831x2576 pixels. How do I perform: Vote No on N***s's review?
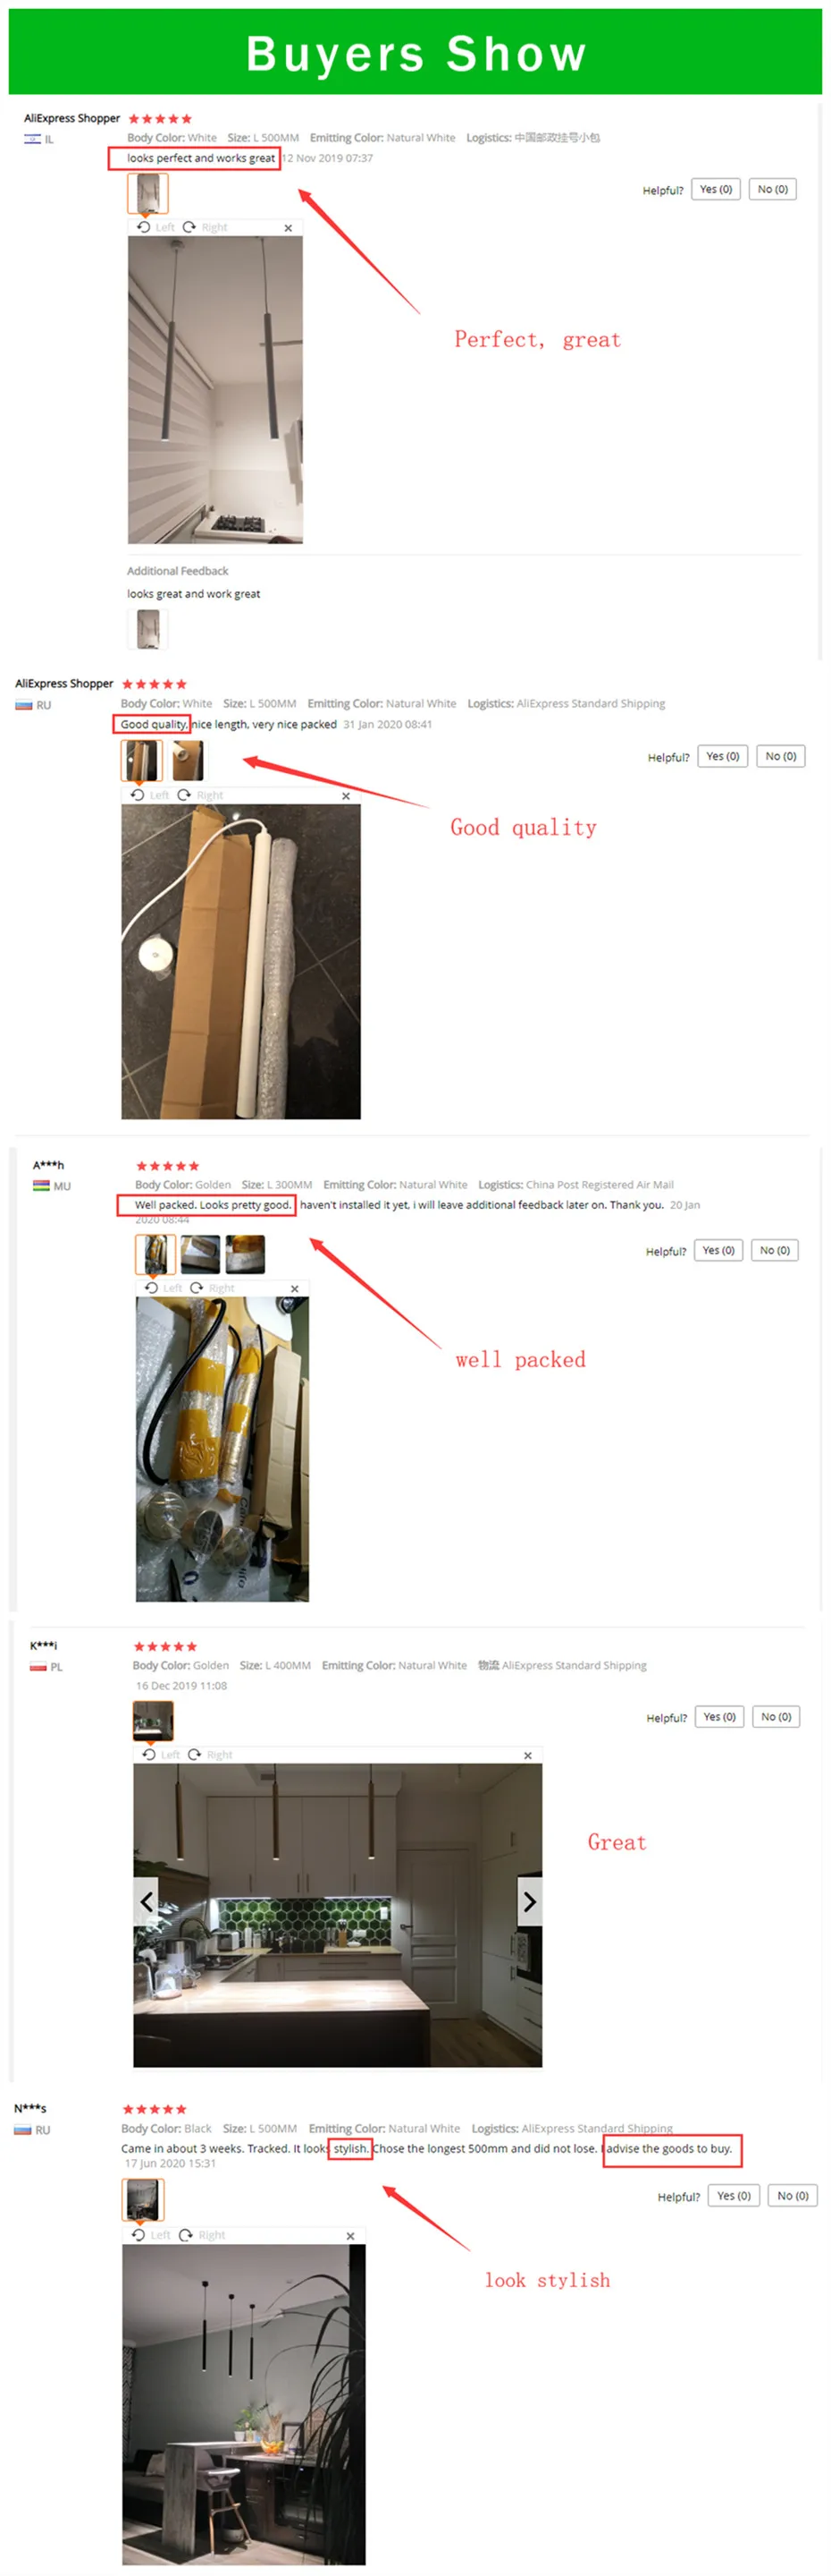coord(793,2196)
